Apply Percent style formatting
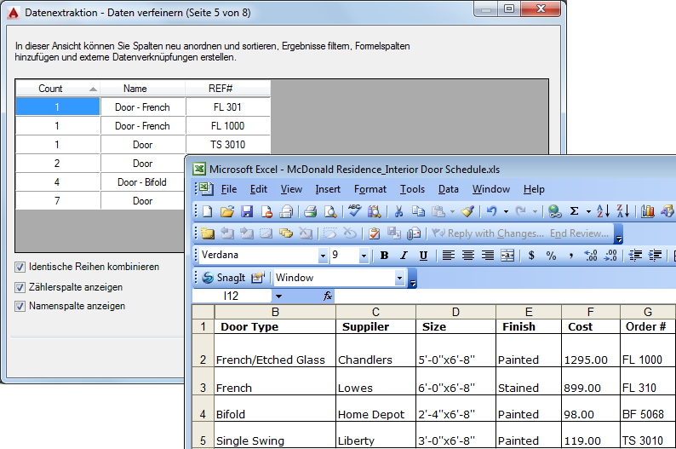 tap(551, 256)
